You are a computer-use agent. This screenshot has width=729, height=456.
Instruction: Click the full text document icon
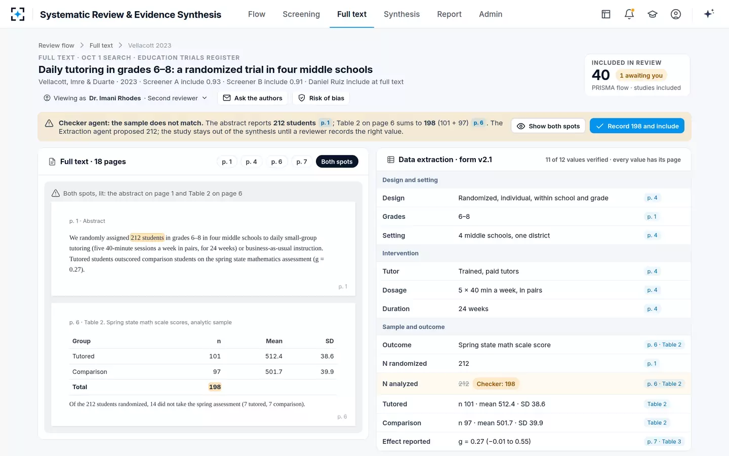(52, 162)
